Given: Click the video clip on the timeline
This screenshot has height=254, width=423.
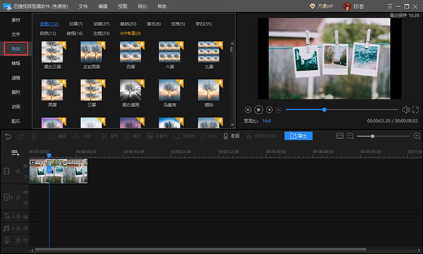Looking at the screenshot, I should click(59, 171).
